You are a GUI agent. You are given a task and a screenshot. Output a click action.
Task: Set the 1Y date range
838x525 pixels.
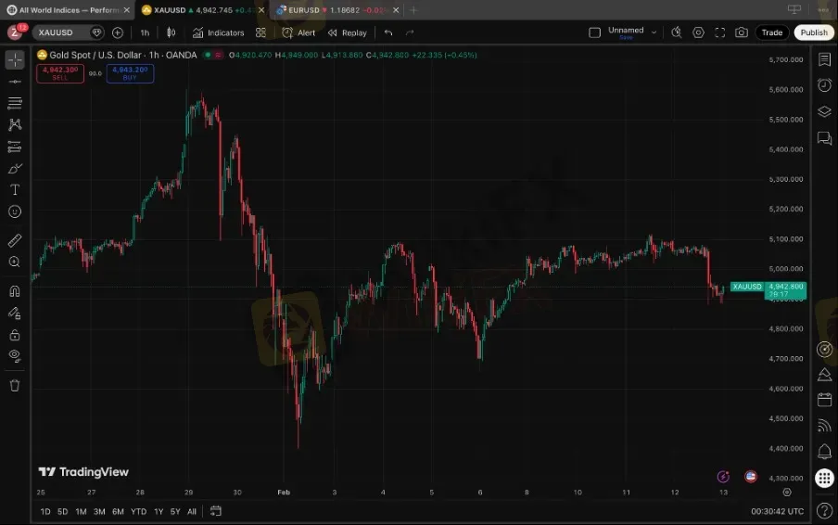(159, 512)
